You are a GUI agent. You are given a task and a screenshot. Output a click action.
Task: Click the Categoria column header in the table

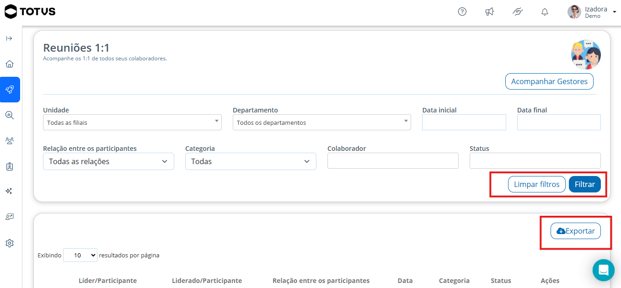point(454,281)
